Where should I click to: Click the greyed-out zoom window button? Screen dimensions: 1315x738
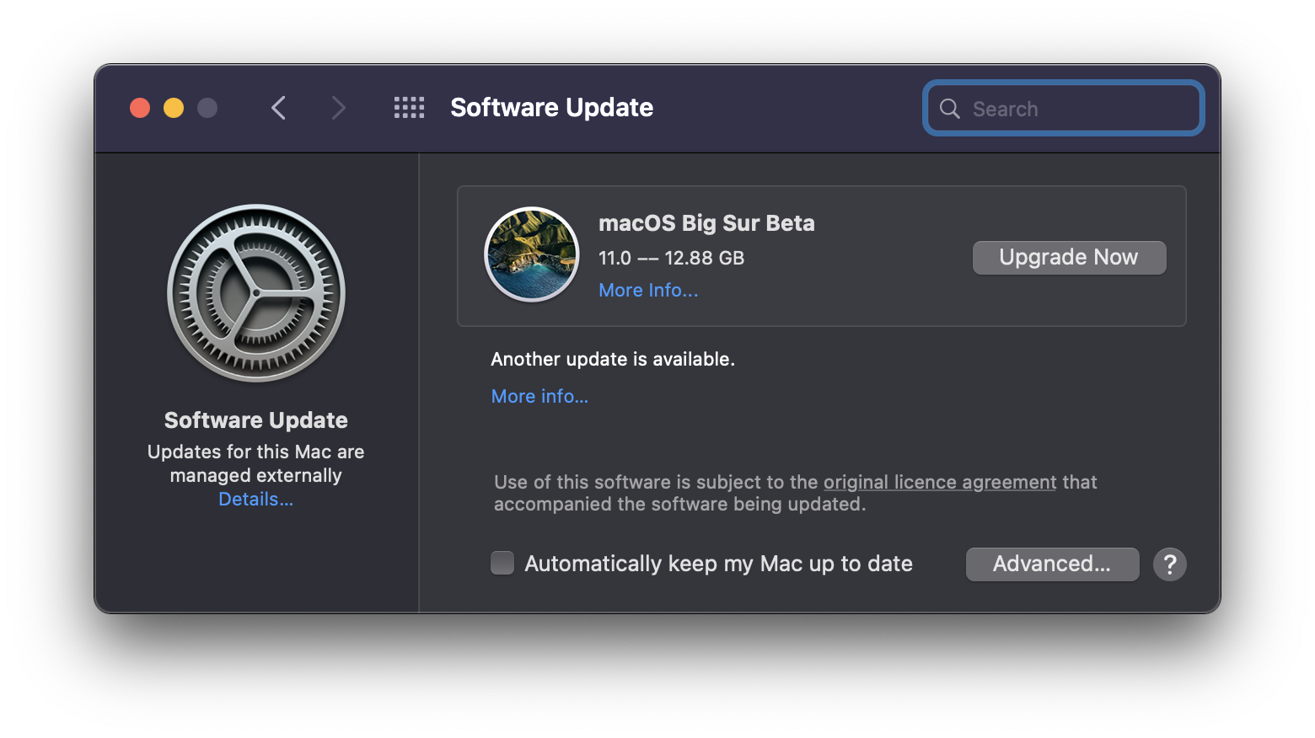(x=207, y=108)
